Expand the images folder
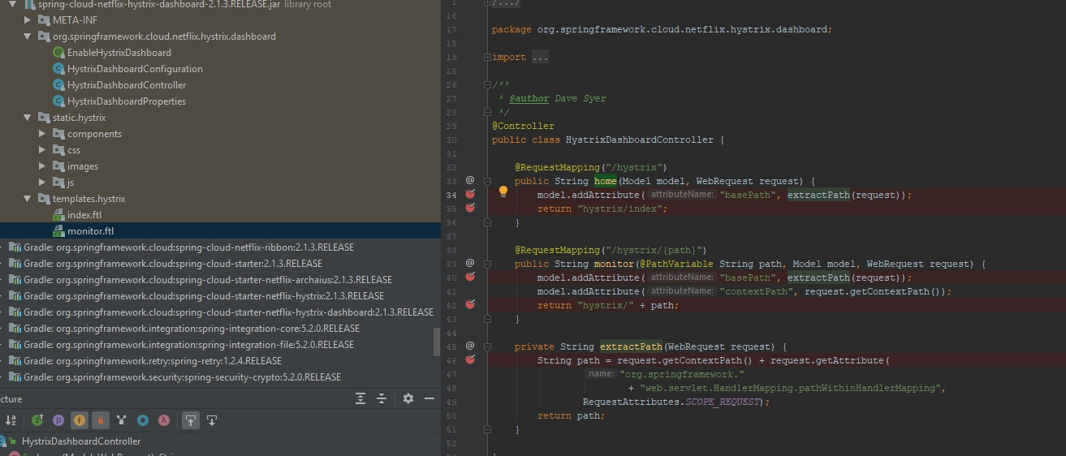 43,166
